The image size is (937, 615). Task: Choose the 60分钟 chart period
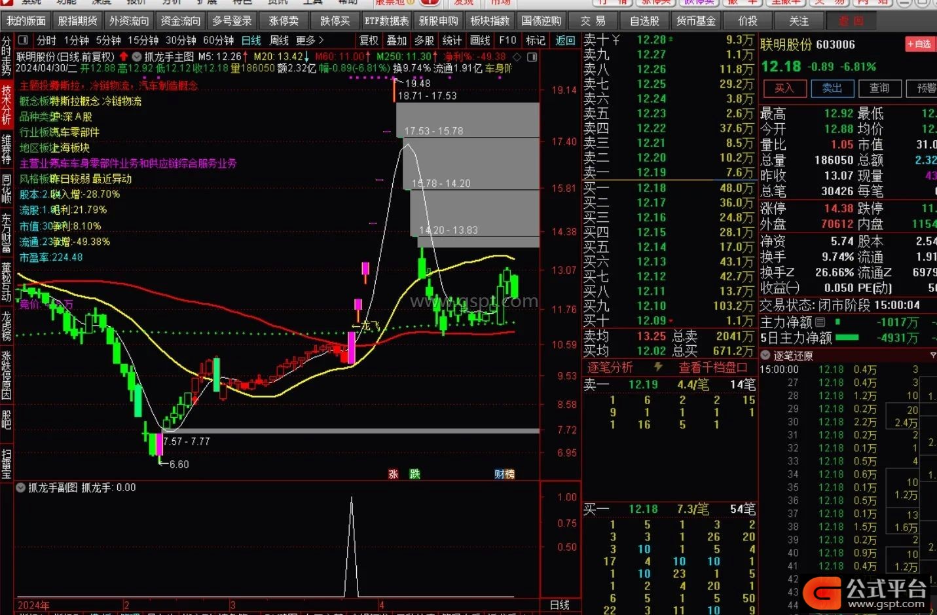coord(218,41)
